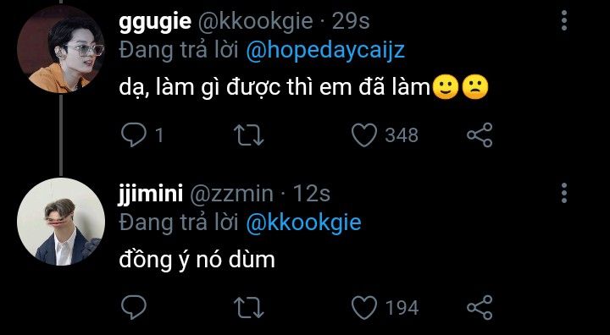
Task: Open jjimini's profile picture
Action: pyautogui.click(x=61, y=222)
